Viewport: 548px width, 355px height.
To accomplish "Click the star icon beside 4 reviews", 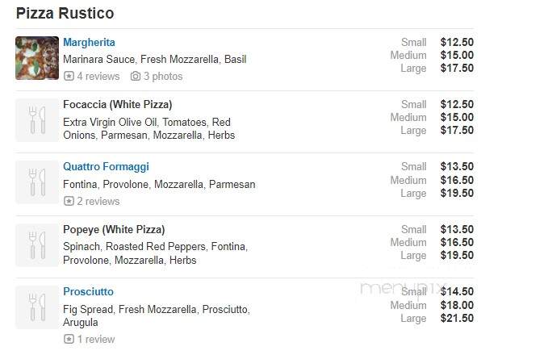I will click(x=69, y=76).
